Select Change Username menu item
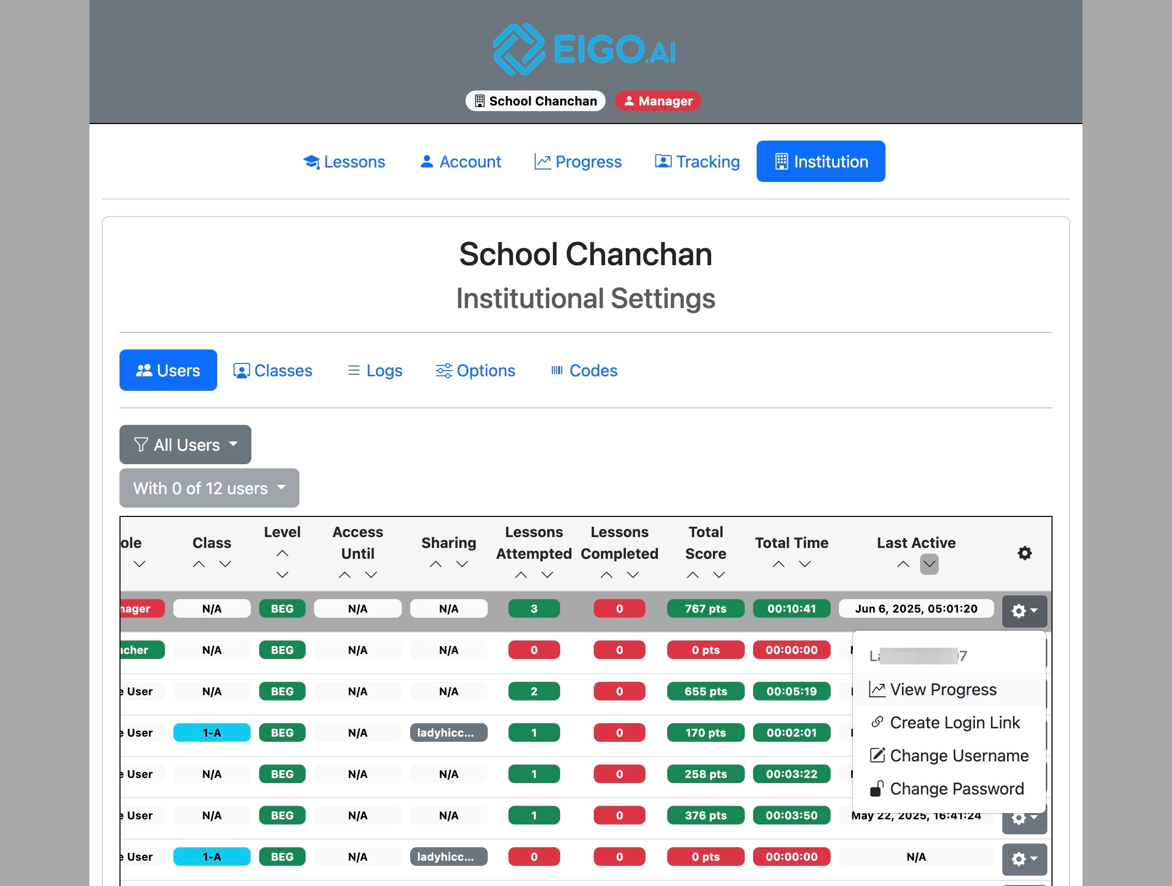1172x886 pixels. click(950, 756)
